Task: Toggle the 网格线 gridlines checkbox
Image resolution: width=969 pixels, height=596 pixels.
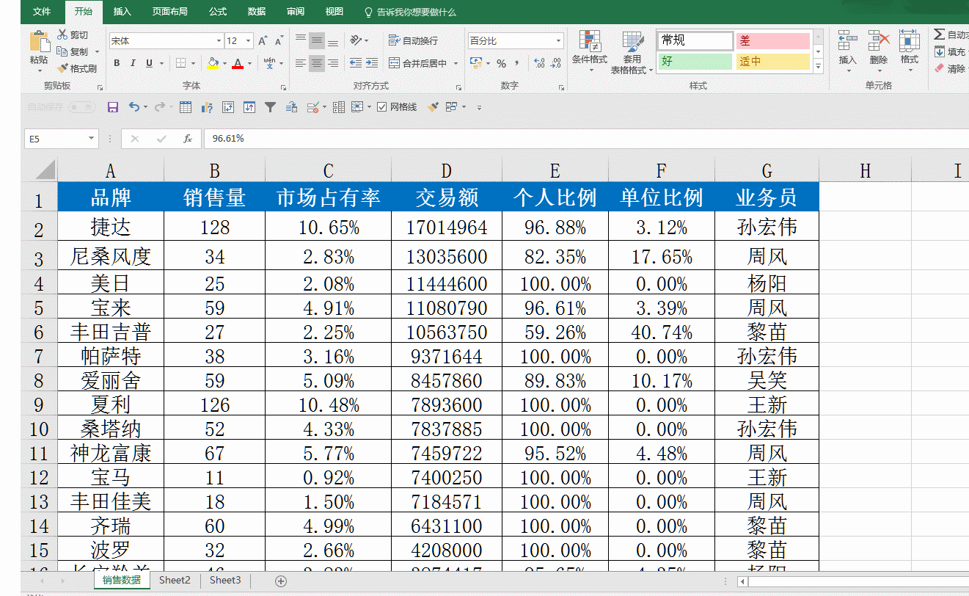Action: pyautogui.click(x=382, y=107)
